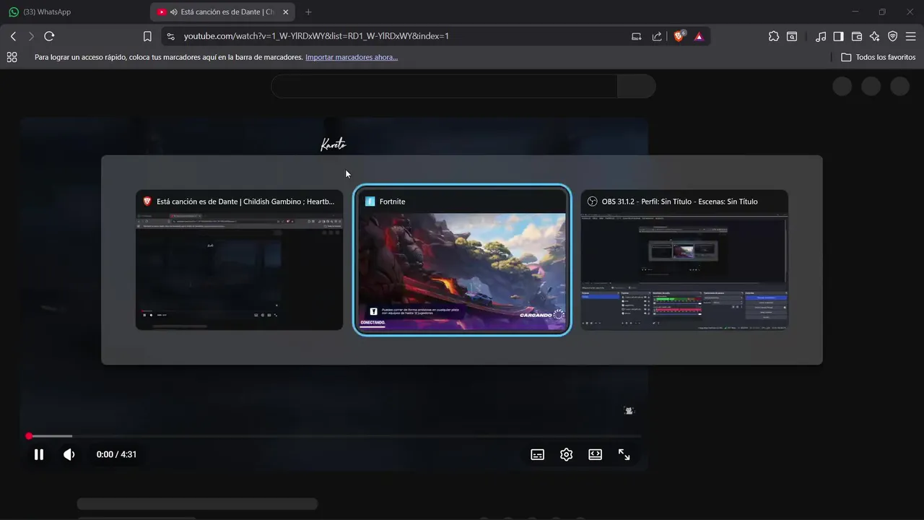The image size is (924, 520).
Task: Select the Está canción es de Dante window thumbnail
Action: [x=240, y=260]
